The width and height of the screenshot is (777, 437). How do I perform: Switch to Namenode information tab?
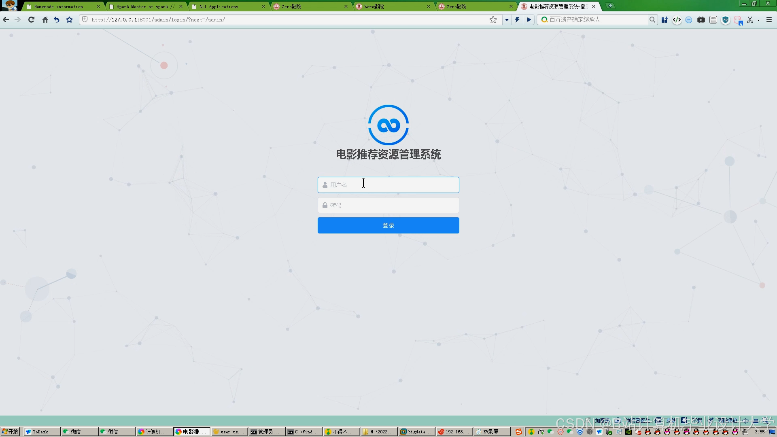[59, 6]
